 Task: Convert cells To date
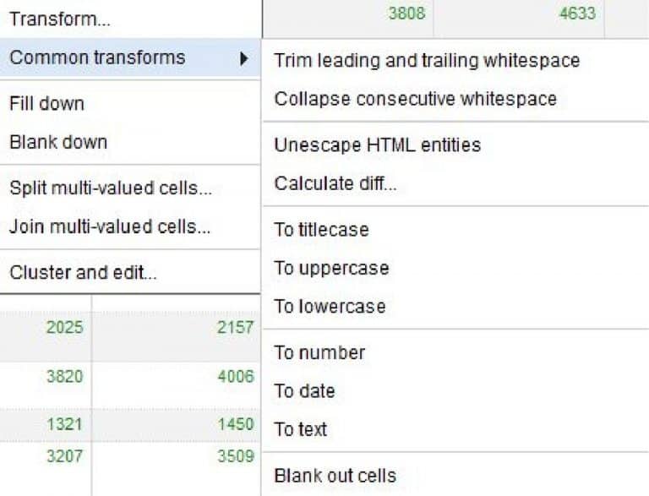304,391
